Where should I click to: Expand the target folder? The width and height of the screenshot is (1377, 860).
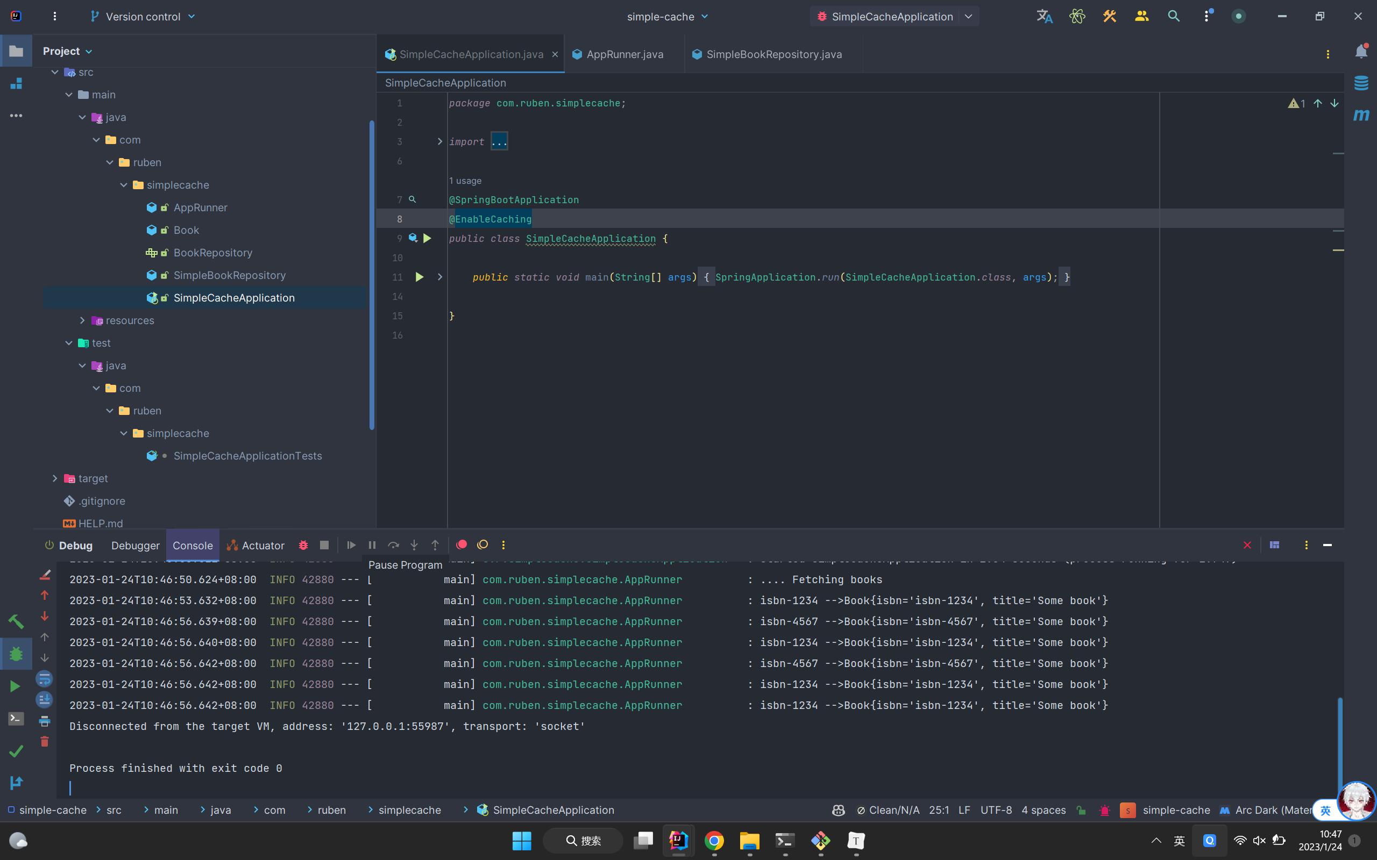[55, 478]
